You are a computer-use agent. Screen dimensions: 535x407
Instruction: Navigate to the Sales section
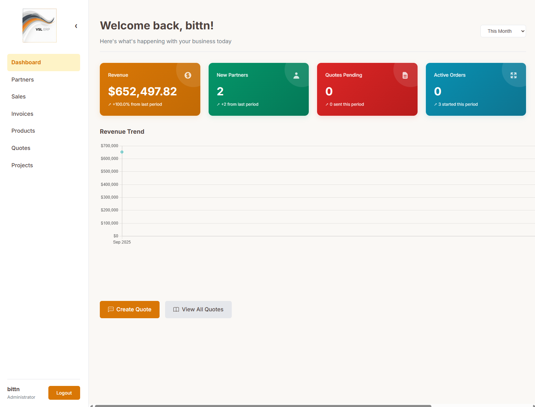19,97
